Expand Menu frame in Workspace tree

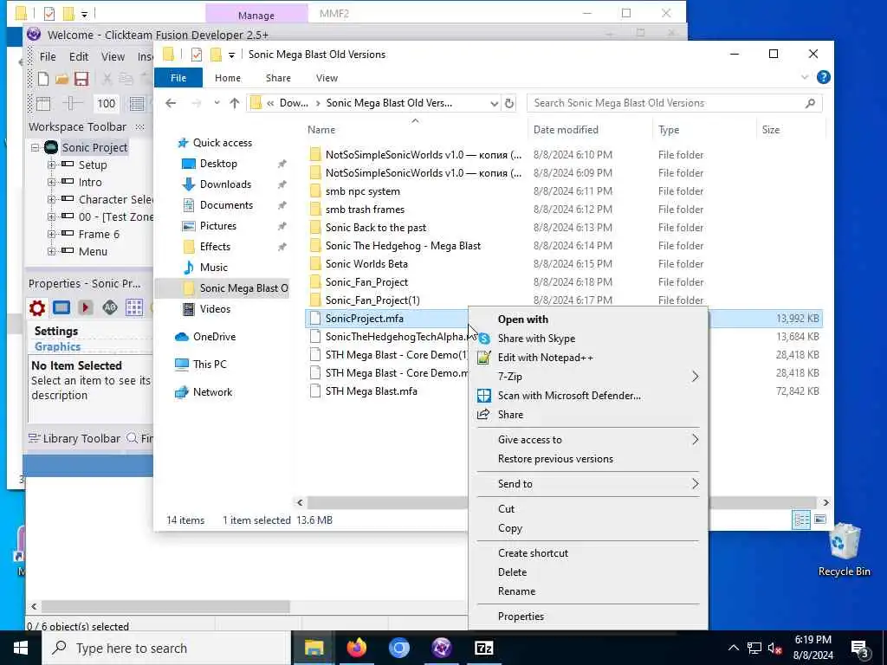tap(51, 252)
